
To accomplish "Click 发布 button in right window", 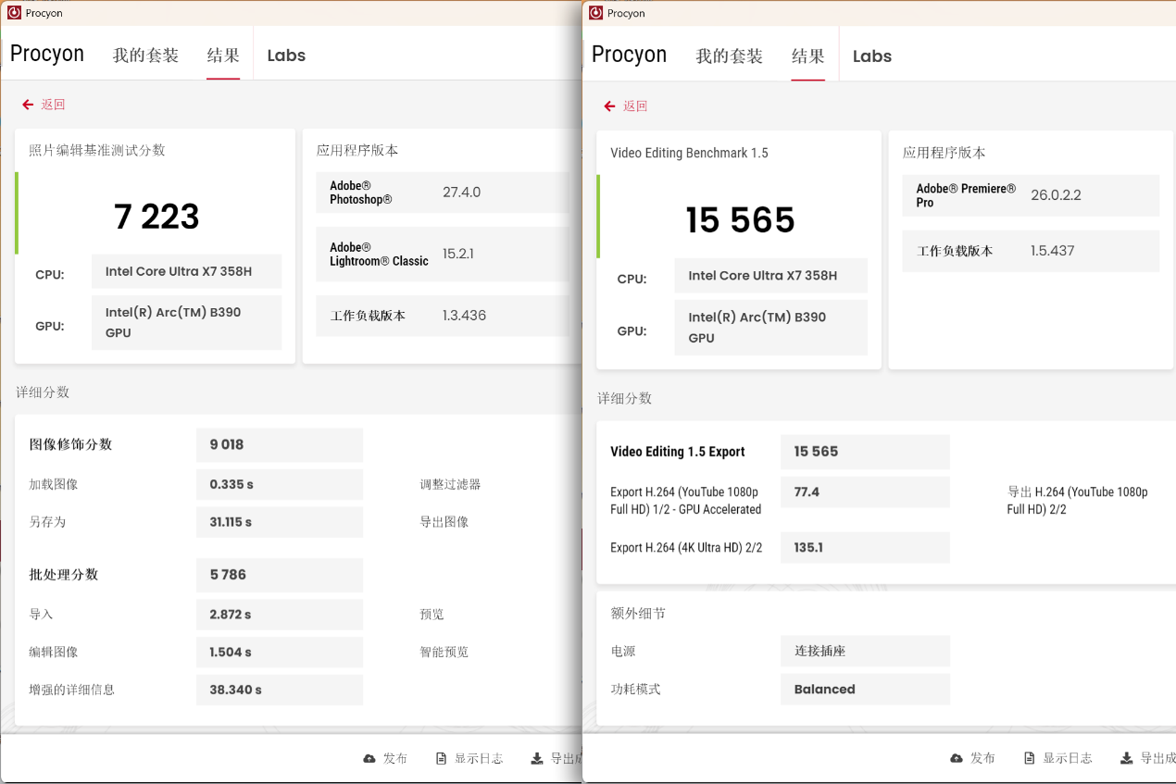I will click(x=973, y=758).
